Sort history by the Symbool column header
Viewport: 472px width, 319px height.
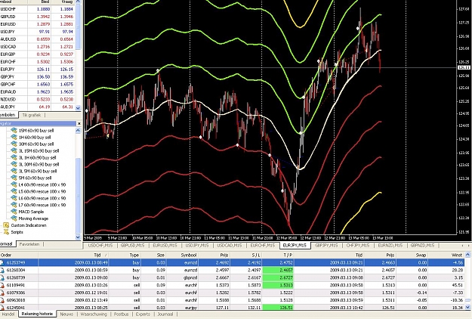click(183, 255)
